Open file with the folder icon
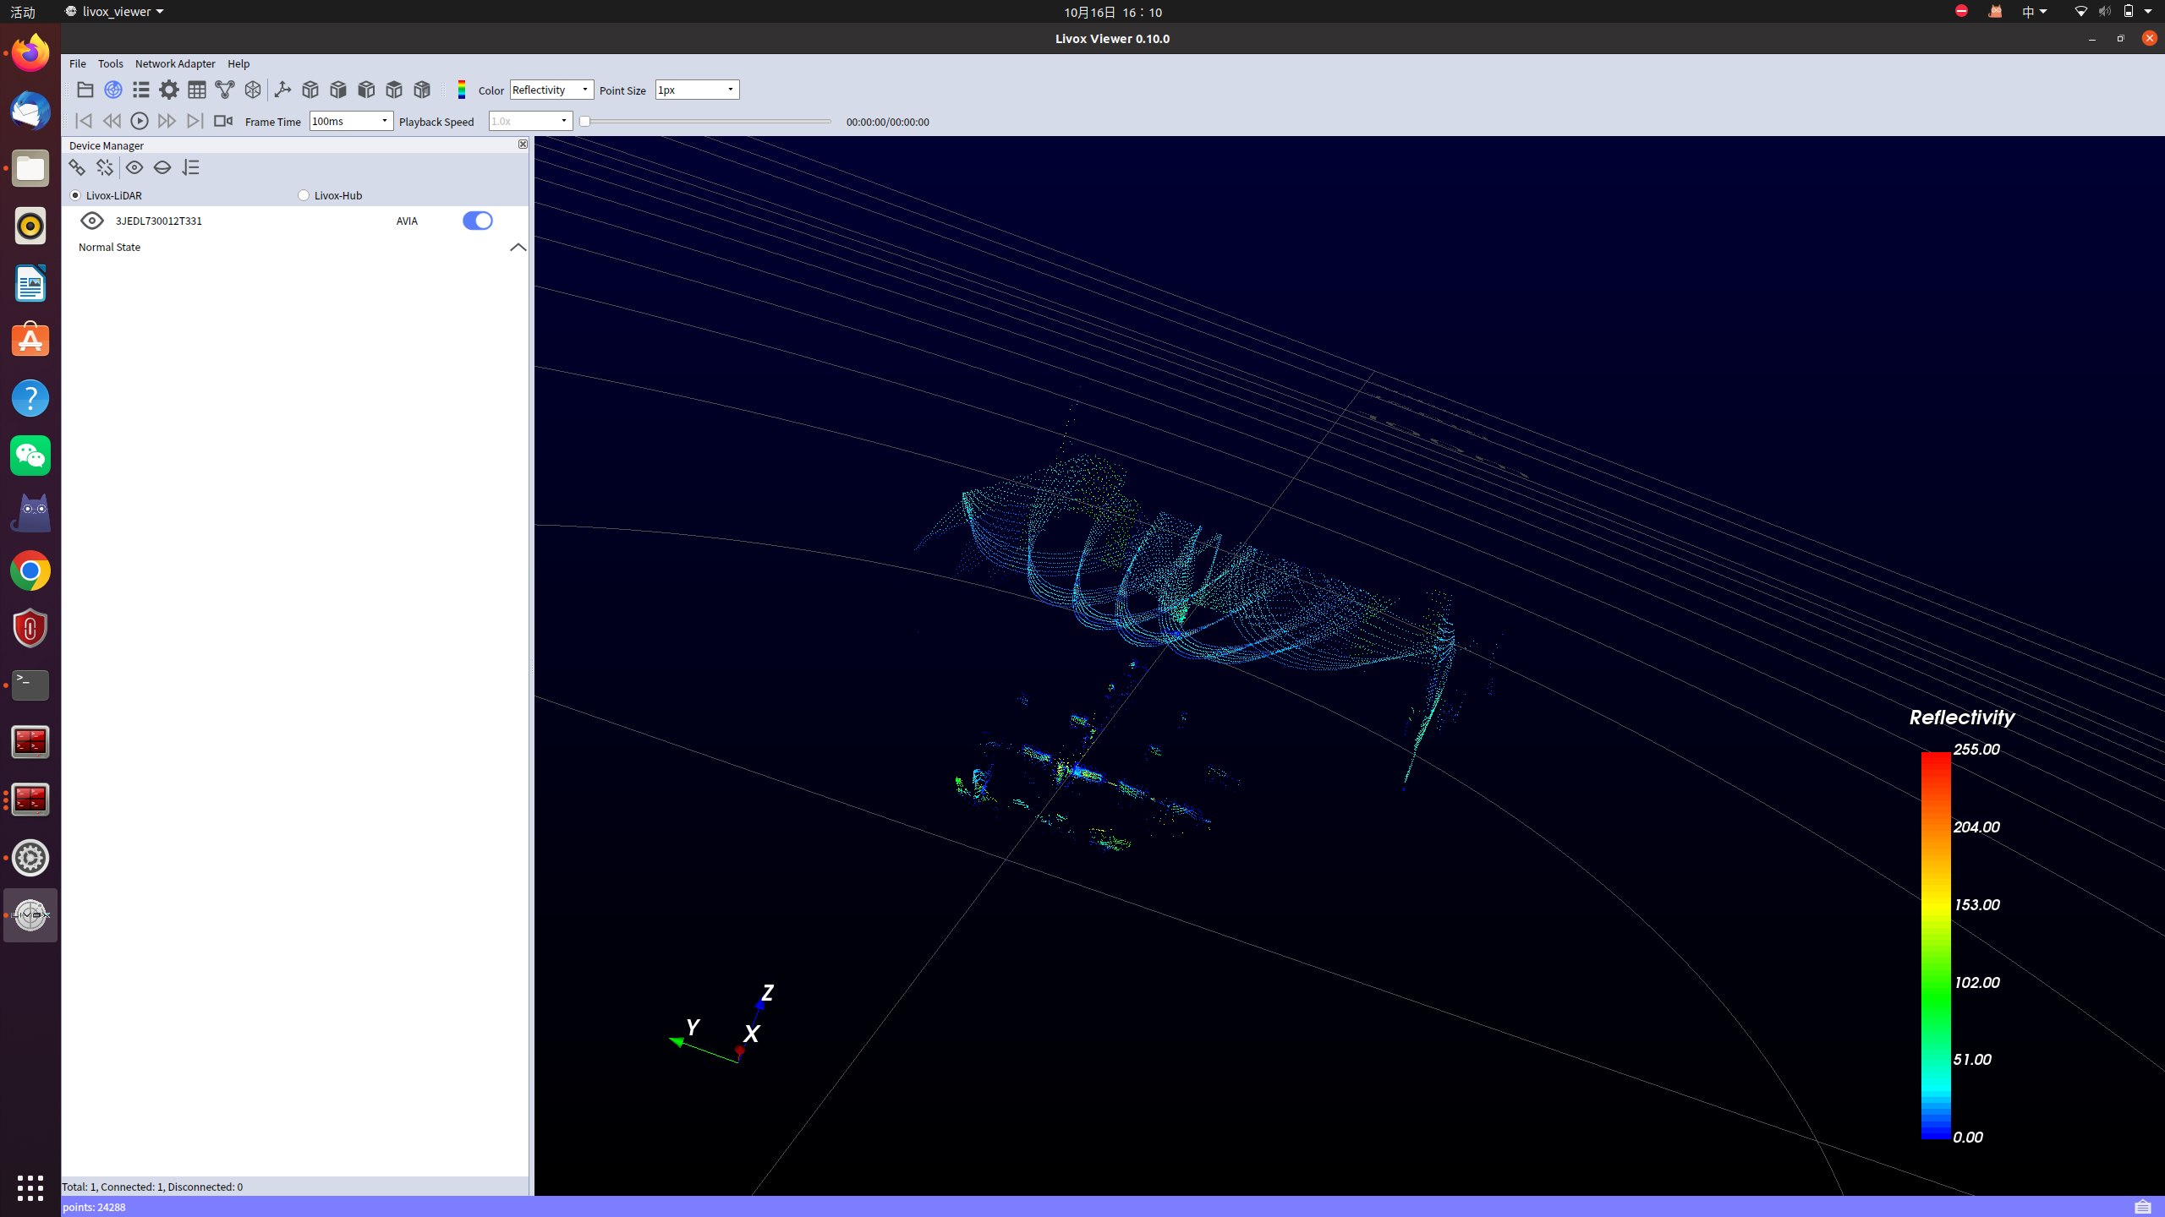 coord(85,90)
